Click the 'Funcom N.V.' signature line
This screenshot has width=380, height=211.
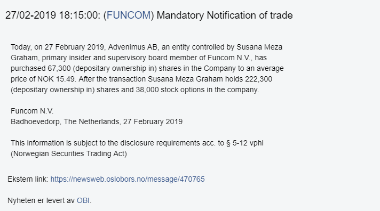tap(32, 111)
